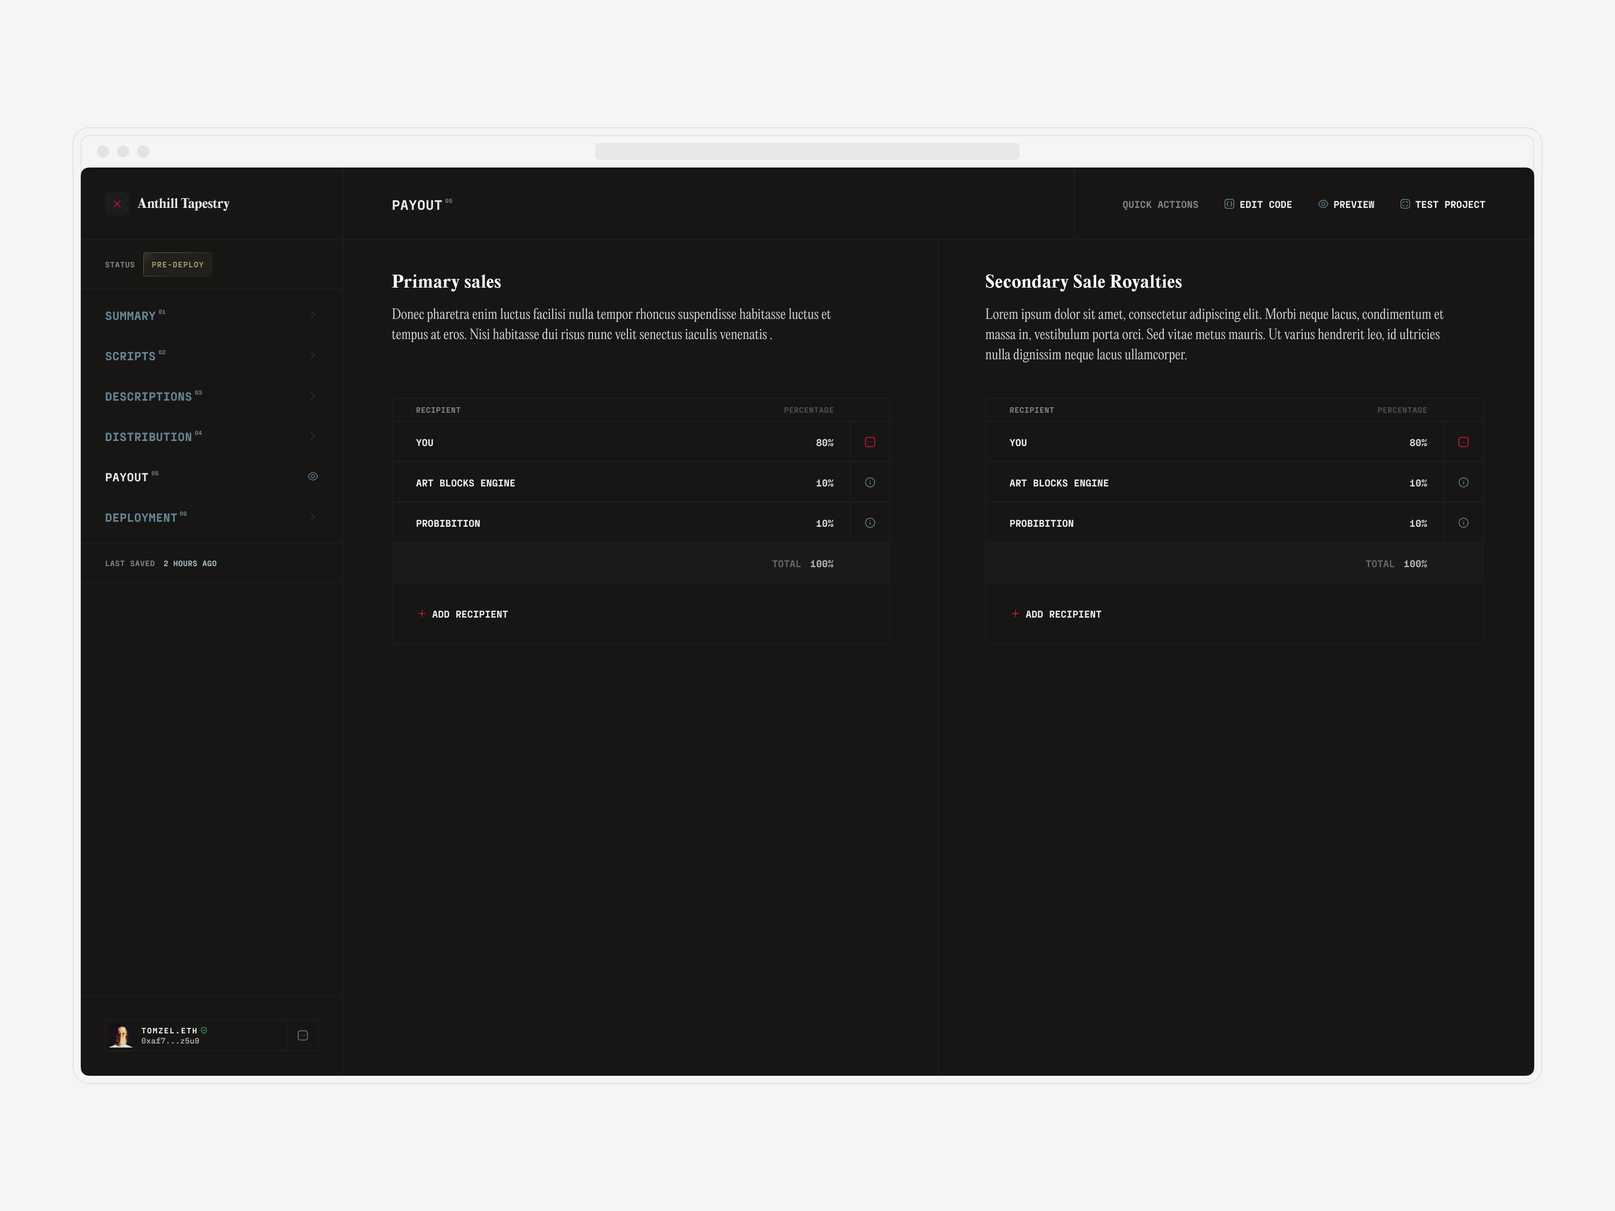Viewport: 1615px width, 1211px height.
Task: Click the 0xaf7...z5u9 wallet address
Action: [170, 1041]
